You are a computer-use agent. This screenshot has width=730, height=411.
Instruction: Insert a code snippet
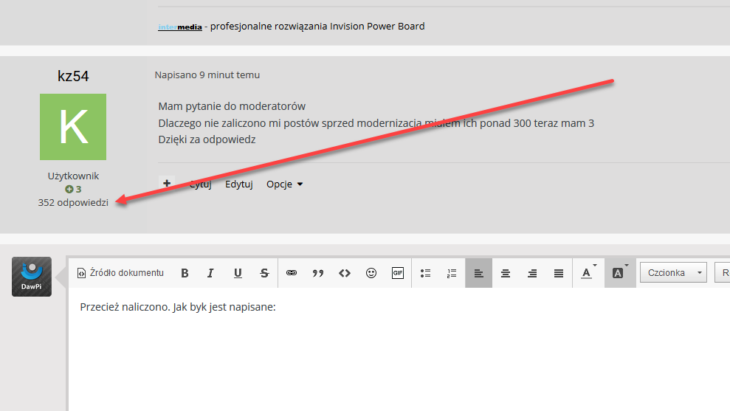click(x=345, y=273)
